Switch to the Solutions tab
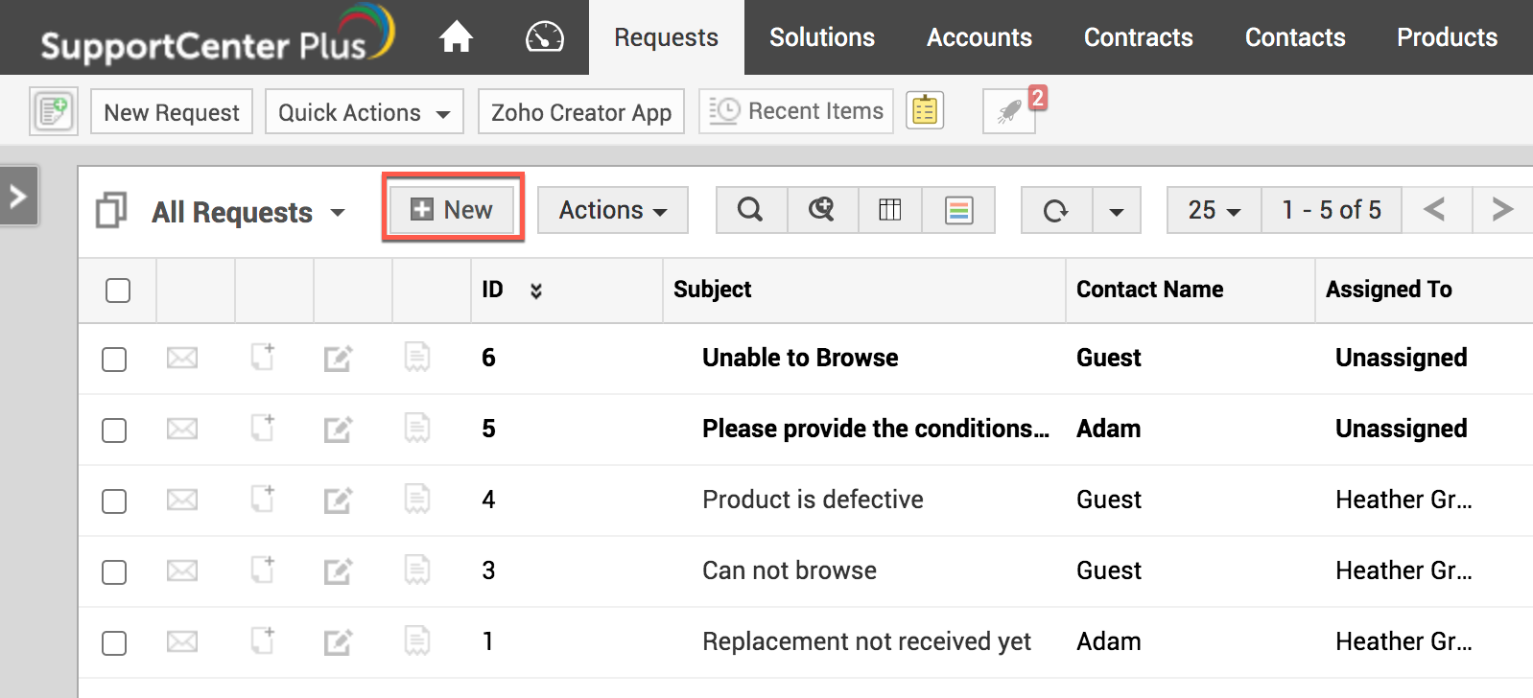The height and width of the screenshot is (698, 1533). tap(822, 37)
